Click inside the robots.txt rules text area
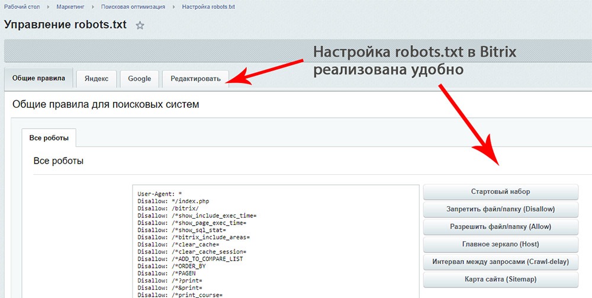The height and width of the screenshot is (298, 592). [276, 241]
